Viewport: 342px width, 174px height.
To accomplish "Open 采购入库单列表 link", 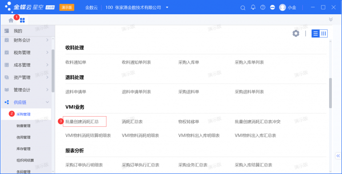I will tap(249, 62).
